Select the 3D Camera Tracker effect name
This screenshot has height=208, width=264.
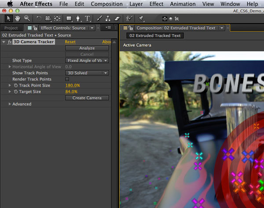tap(34, 42)
